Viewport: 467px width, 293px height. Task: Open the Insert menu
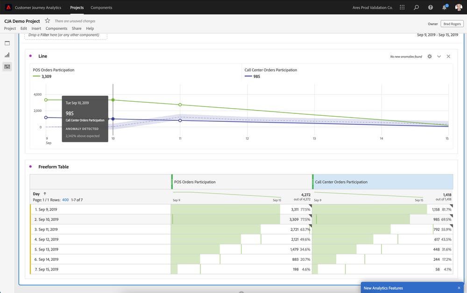(x=36, y=28)
